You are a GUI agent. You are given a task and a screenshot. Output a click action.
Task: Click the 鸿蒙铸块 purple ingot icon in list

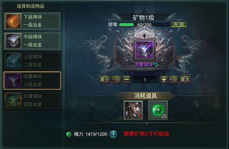(13, 81)
